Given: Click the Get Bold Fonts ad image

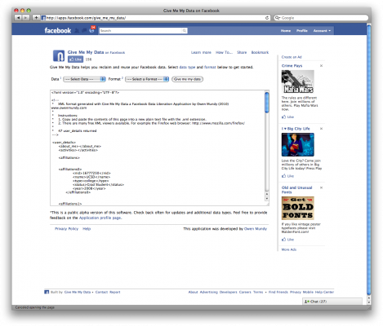Looking at the screenshot, I should 298,208.
